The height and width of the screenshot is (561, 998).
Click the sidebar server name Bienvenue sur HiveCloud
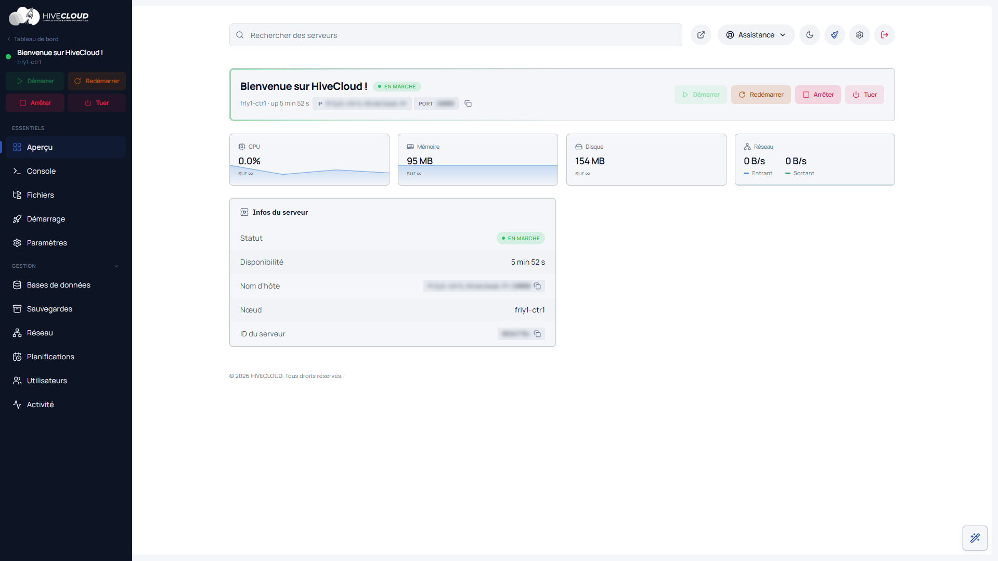pyautogui.click(x=60, y=53)
